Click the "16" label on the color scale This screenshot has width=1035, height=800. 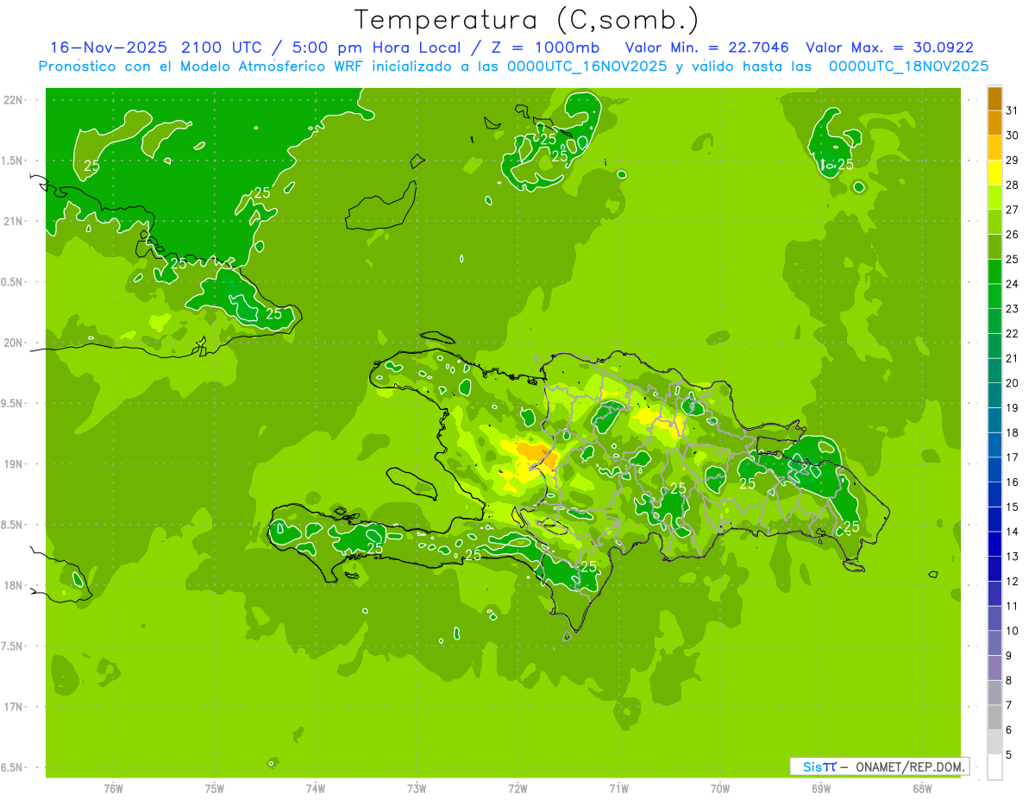click(1013, 482)
